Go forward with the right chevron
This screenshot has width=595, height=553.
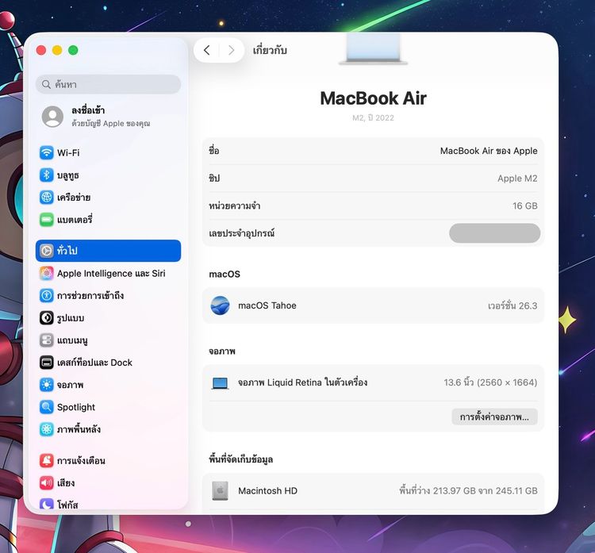[x=231, y=50]
